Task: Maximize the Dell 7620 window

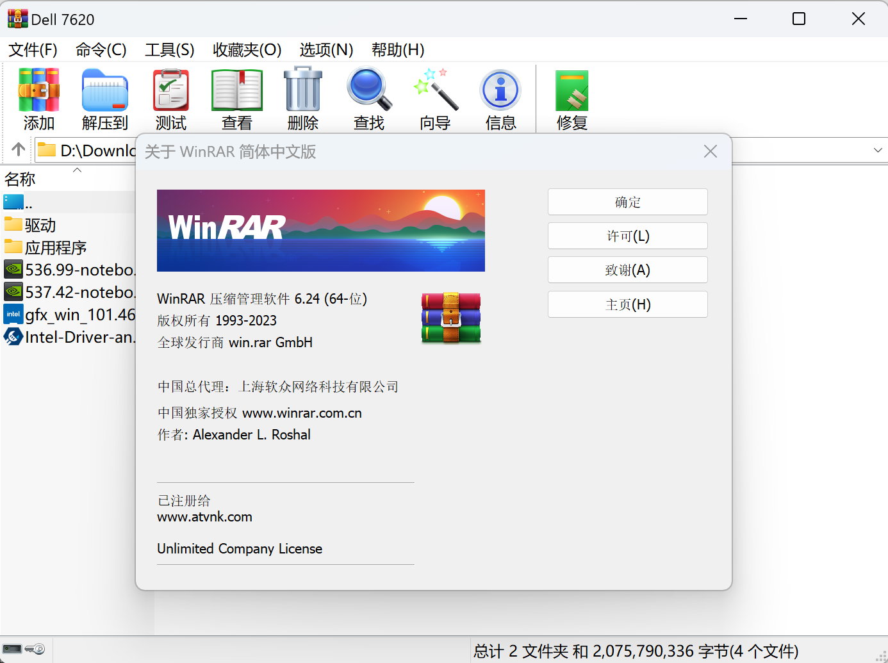Action: coord(799,19)
